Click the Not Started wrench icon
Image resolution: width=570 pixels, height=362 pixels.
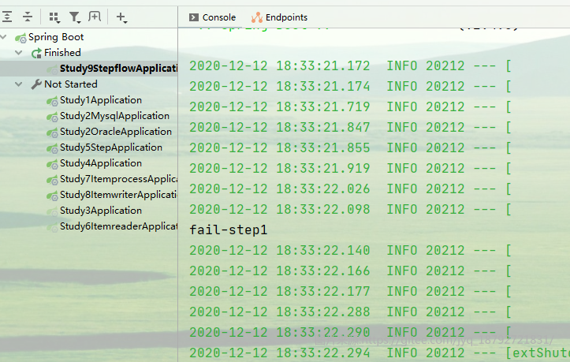tap(36, 84)
